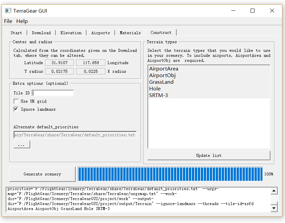This screenshot has width=285, height=223.
Task: Minimize the TerraGear GUI window
Action: pos(233,11)
